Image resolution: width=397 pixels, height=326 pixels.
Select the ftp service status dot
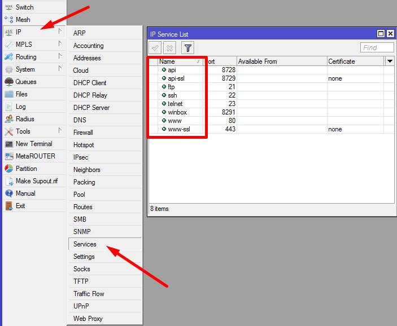click(164, 87)
